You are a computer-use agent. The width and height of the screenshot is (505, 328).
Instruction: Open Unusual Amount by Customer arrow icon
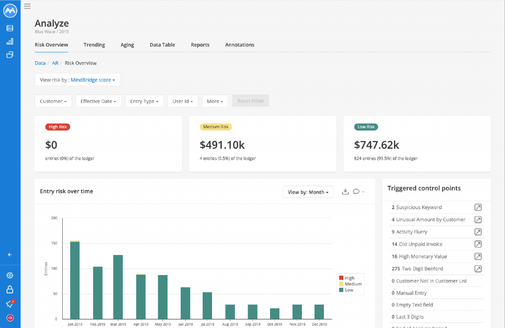pyautogui.click(x=478, y=219)
